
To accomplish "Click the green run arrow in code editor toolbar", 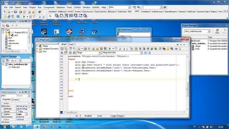I will 110,49.
